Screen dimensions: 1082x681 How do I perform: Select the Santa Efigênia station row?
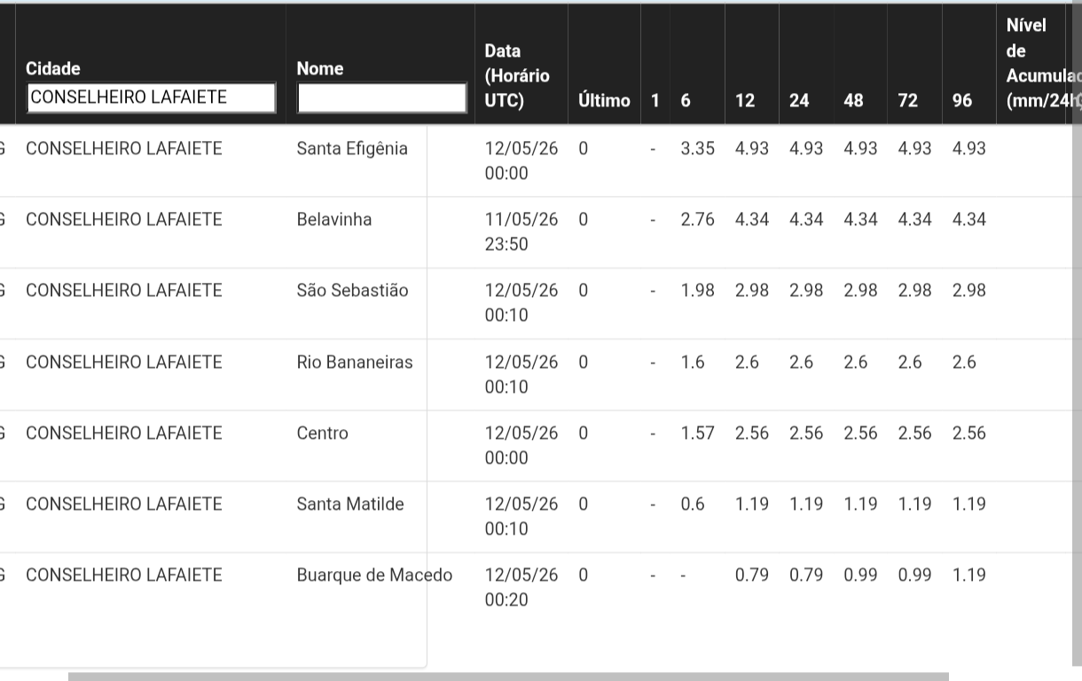(541, 161)
